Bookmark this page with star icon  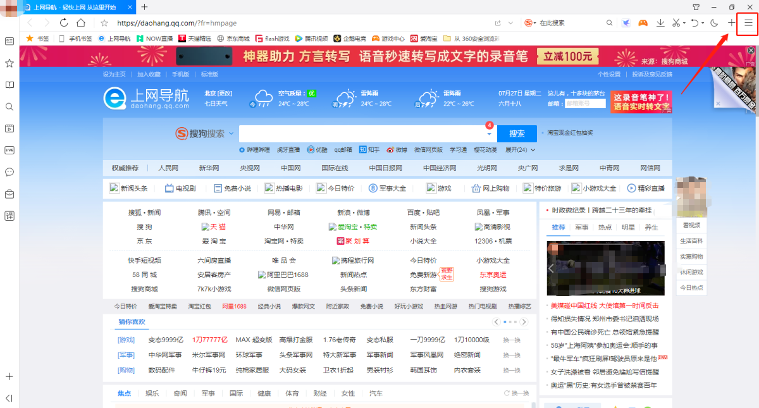tap(104, 23)
